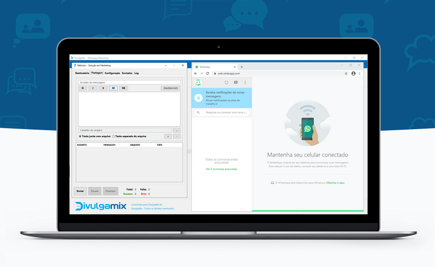Reload the web.whatsapp.com page
The width and height of the screenshot is (435, 267).
coord(208,73)
